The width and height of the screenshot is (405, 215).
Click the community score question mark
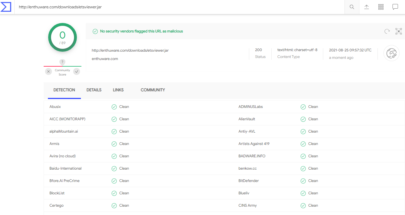(63, 62)
